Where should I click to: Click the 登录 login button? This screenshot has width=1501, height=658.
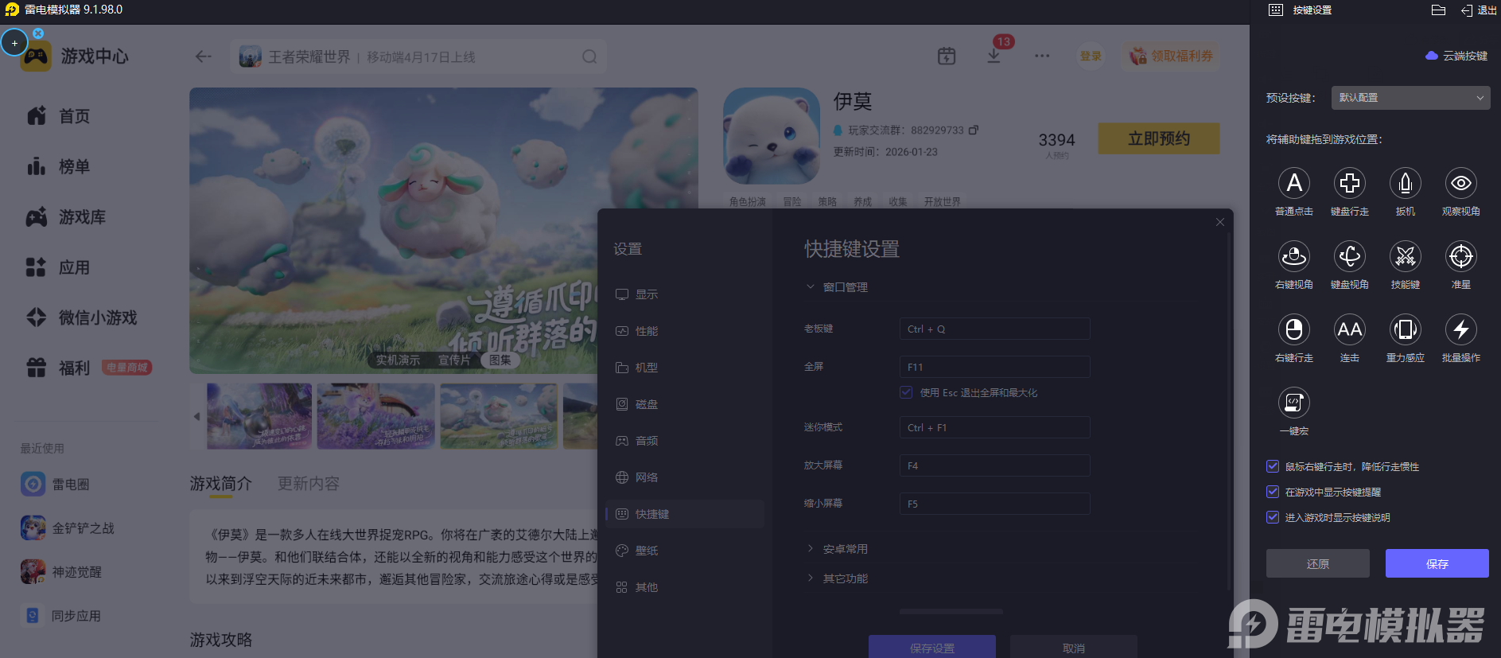click(1091, 56)
